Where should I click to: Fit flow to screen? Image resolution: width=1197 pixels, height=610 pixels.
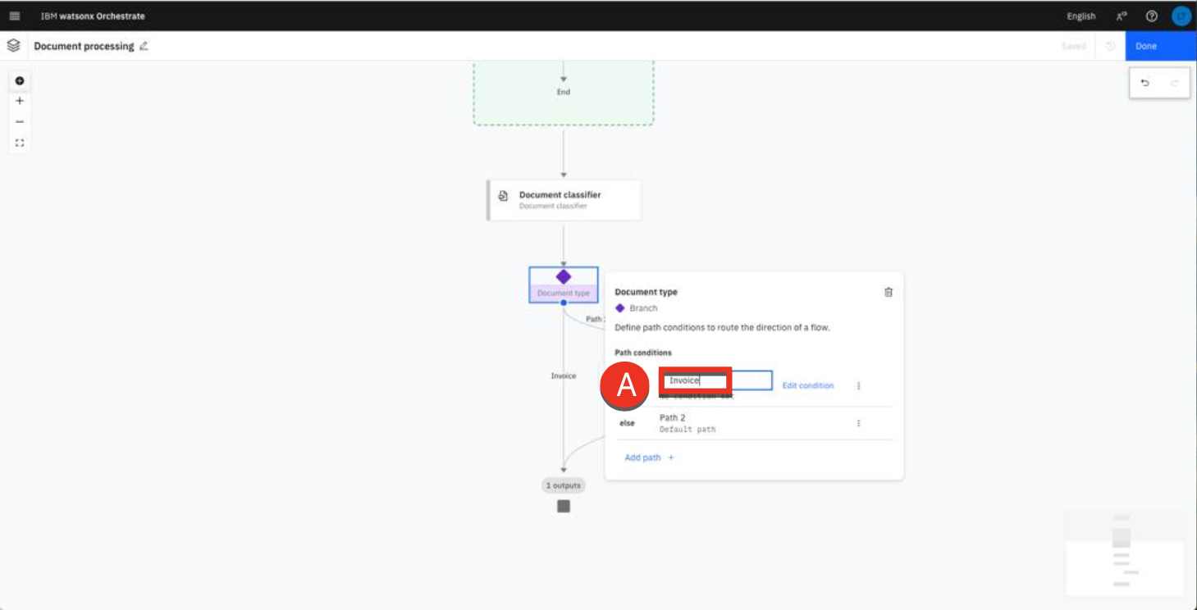(x=20, y=143)
